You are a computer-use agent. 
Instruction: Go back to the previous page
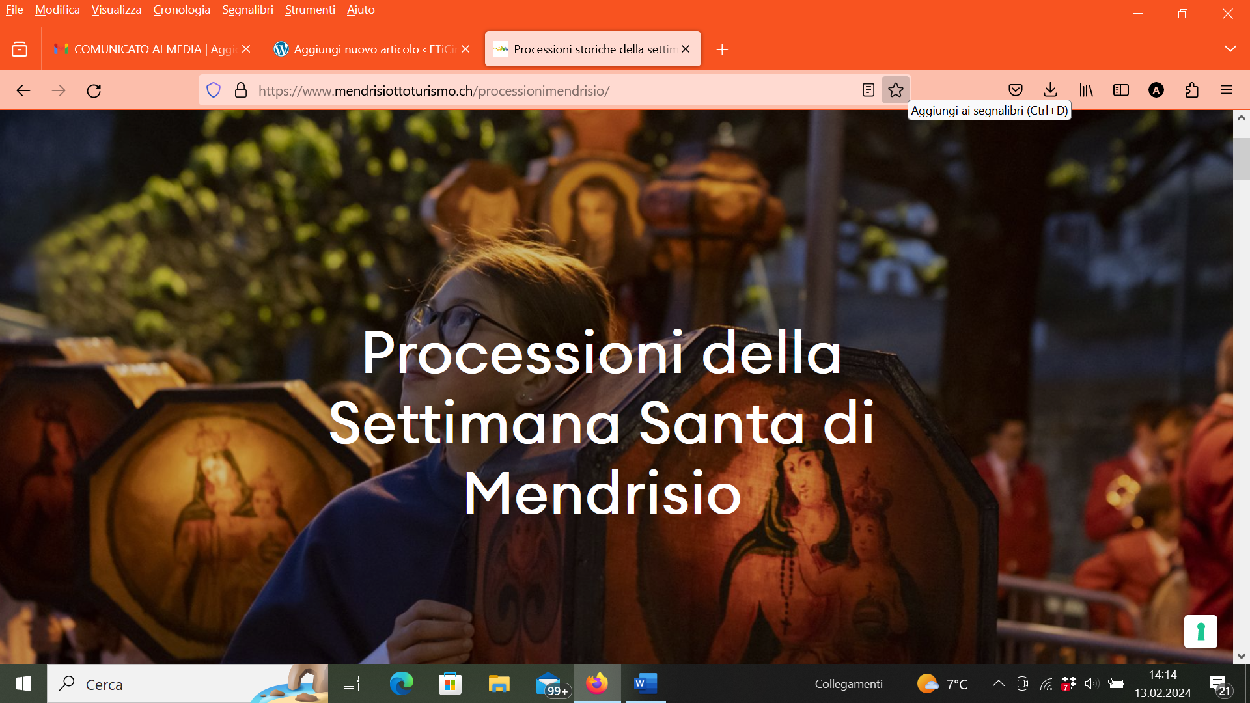(x=23, y=90)
